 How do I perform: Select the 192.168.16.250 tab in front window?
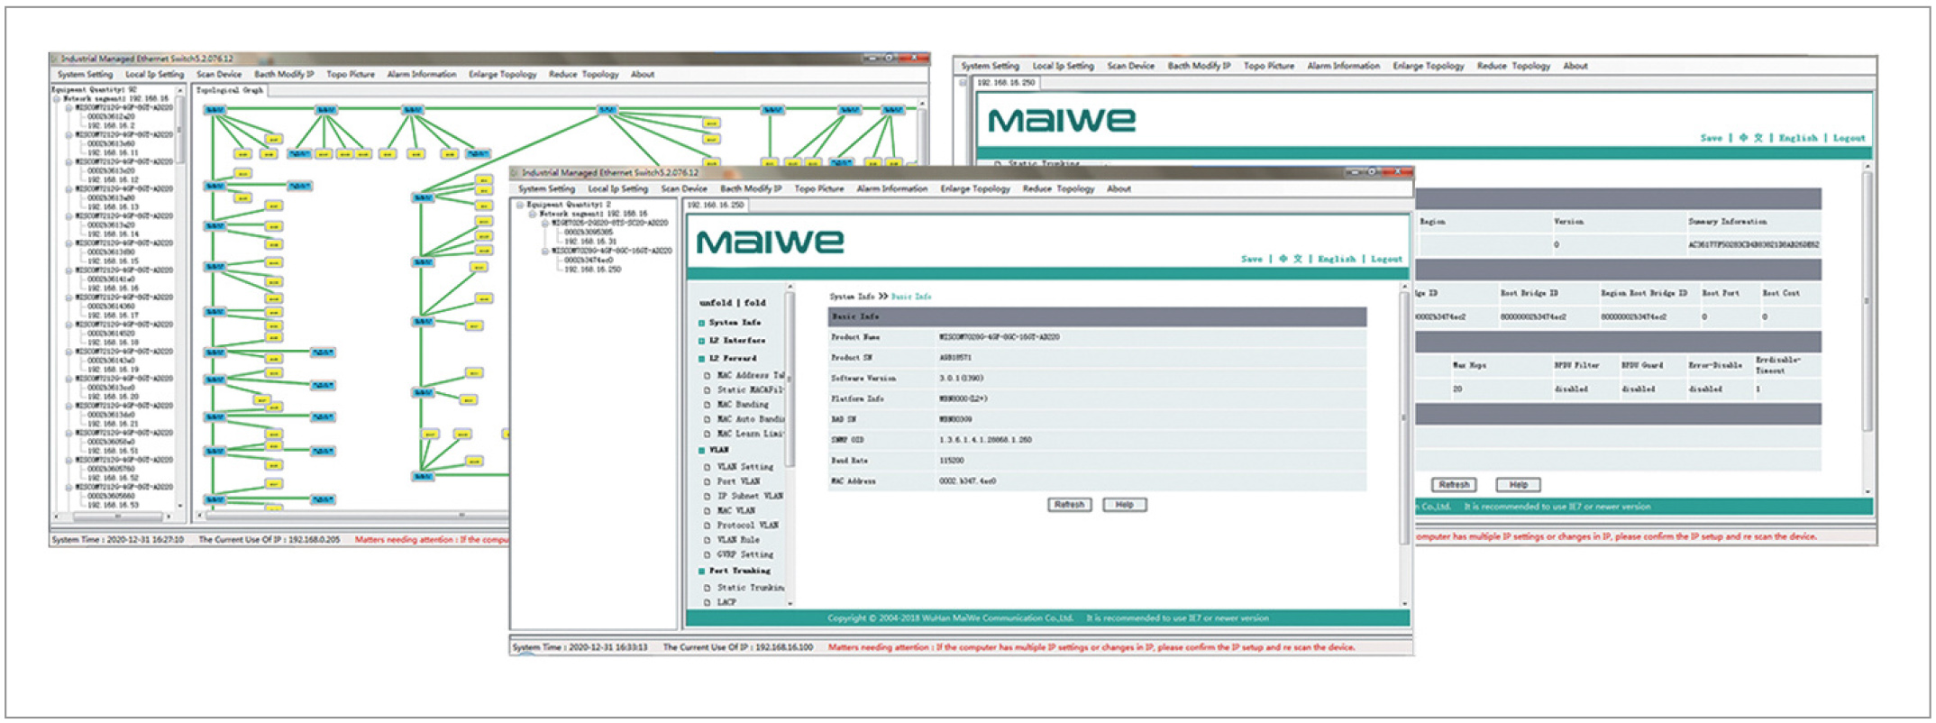coord(715,206)
